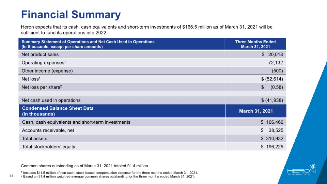Click the $(0.58) per share value
Image resolution: width=327 pixels, height=184 pixels.
click(x=272, y=87)
